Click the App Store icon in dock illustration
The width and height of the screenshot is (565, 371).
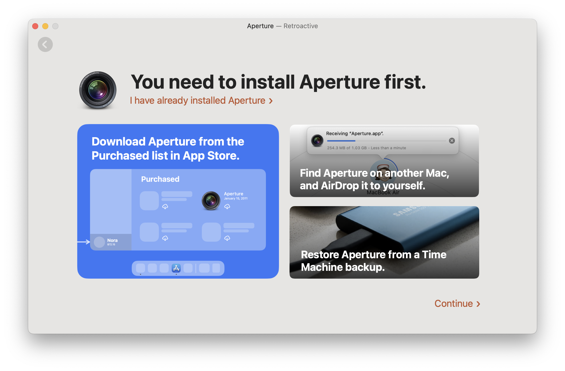176,268
